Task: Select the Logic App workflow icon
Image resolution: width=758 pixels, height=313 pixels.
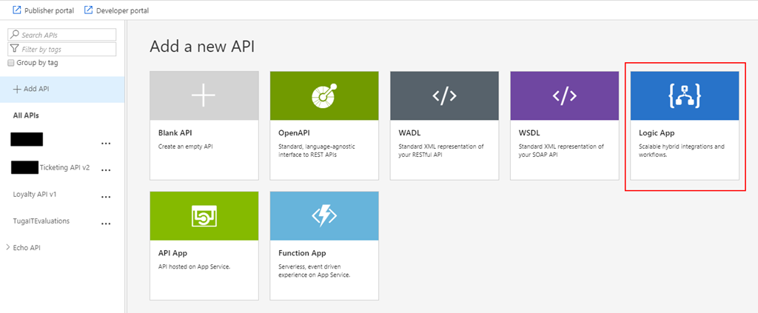Action: pos(684,95)
